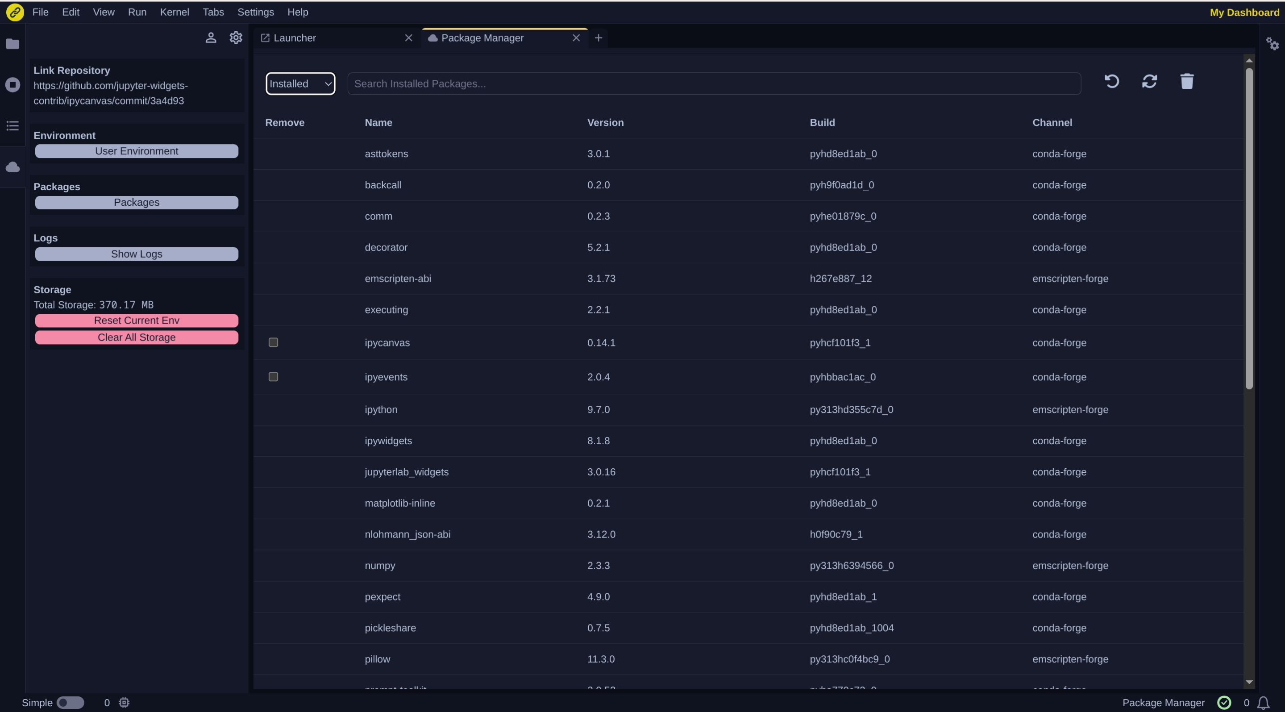This screenshot has height=712, width=1285.
Task: Select the cloud storage sidebar icon
Action: click(x=12, y=167)
